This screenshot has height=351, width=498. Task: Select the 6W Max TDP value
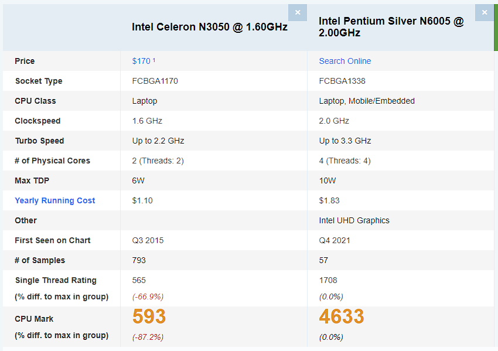click(x=138, y=180)
